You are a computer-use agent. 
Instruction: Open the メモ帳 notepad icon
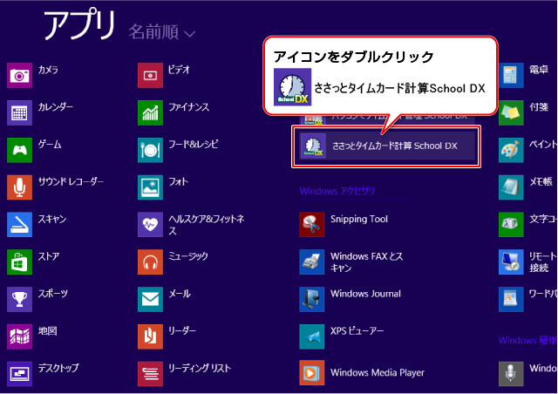(511, 187)
